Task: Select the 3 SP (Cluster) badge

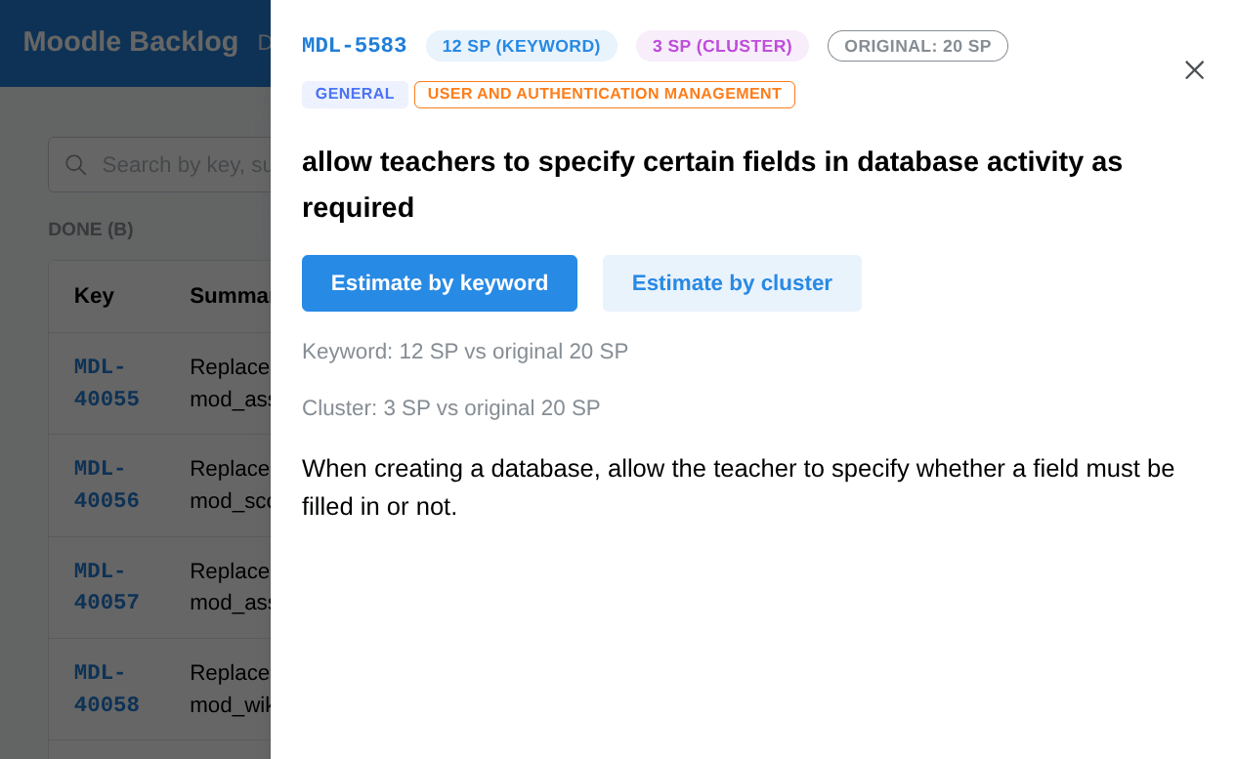Action: pyautogui.click(x=722, y=46)
